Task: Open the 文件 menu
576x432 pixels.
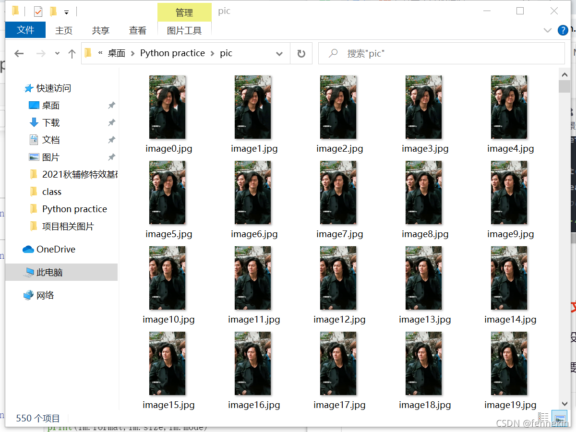Action: pyautogui.click(x=25, y=30)
